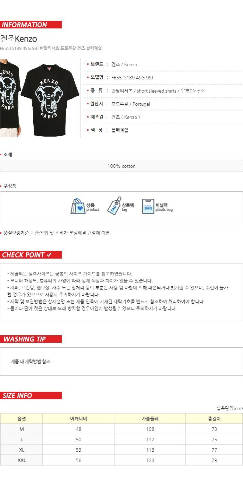The width and height of the screenshot is (243, 495).
Task: Click the product shopping bag icon
Action: click(x=78, y=206)
